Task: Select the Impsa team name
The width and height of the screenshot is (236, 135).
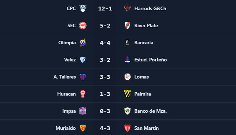Action: [x=68, y=111]
